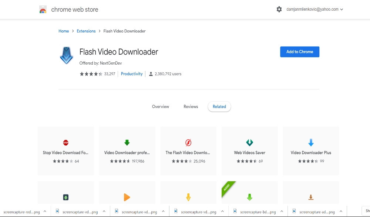Viewport: 370px width, 217px height.
Task: Open Video Downloader profe... card title
Action: (x=127, y=153)
